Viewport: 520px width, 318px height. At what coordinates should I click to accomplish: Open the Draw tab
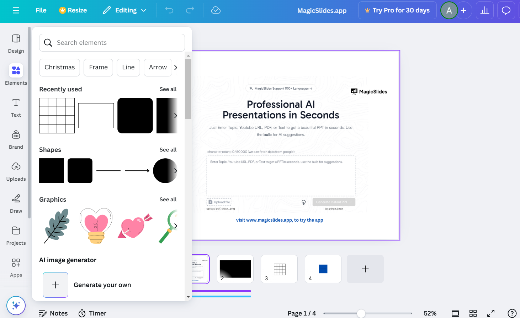pyautogui.click(x=16, y=204)
